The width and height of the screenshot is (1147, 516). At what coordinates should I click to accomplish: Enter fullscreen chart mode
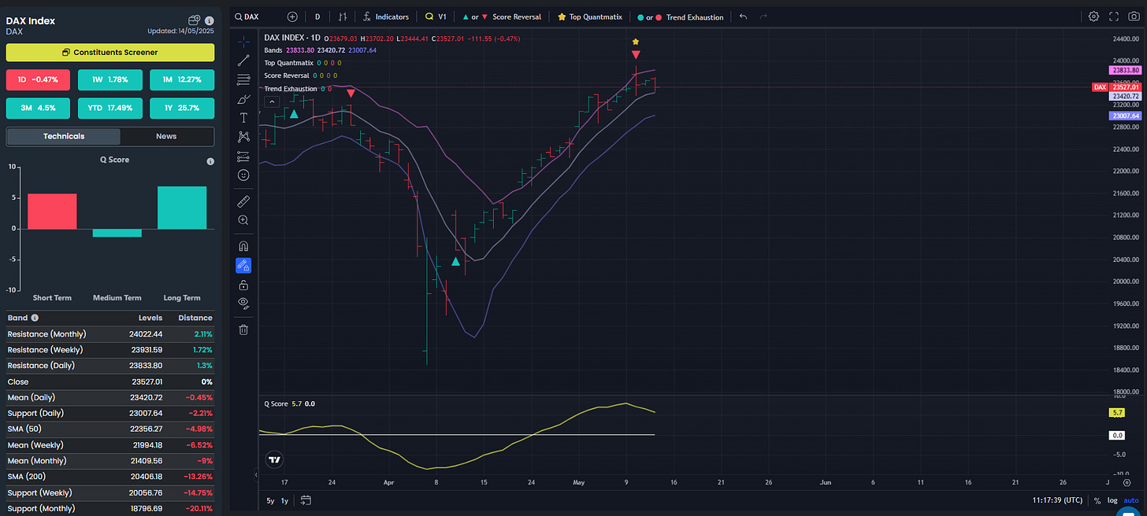point(1114,17)
